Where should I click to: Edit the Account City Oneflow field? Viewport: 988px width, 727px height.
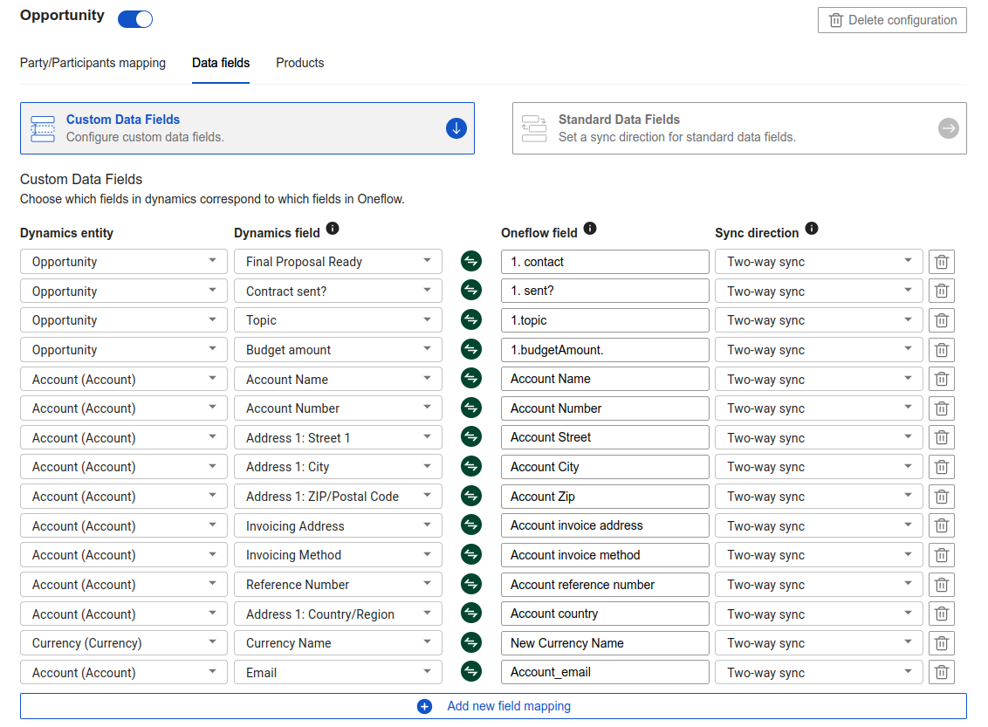pos(605,467)
